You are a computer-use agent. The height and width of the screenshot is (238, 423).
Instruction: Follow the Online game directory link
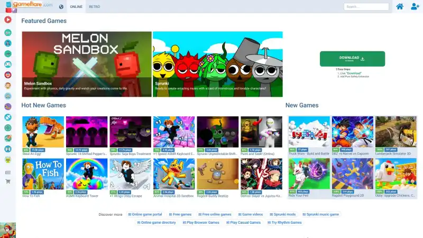click(157, 222)
